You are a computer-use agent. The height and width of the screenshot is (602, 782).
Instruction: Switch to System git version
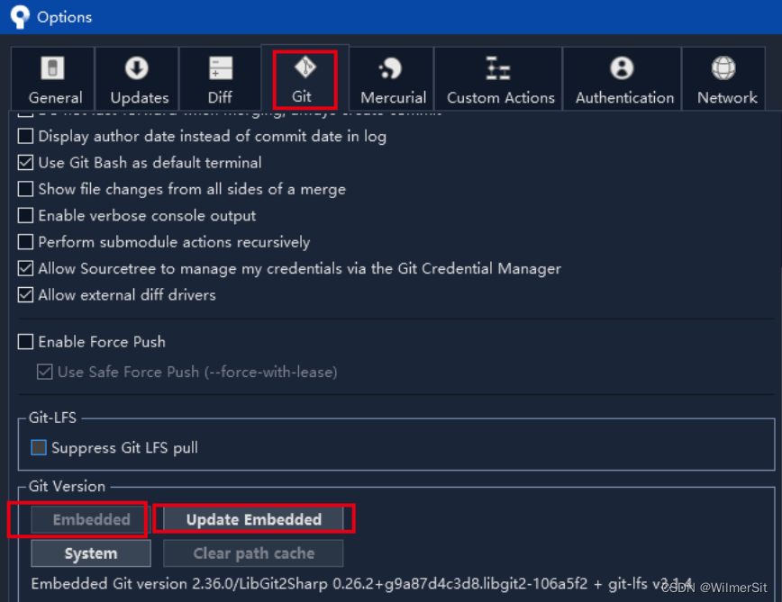click(91, 553)
